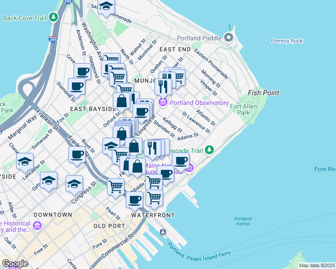
Task: Select the Vesper St label
Action: click(x=208, y=87)
